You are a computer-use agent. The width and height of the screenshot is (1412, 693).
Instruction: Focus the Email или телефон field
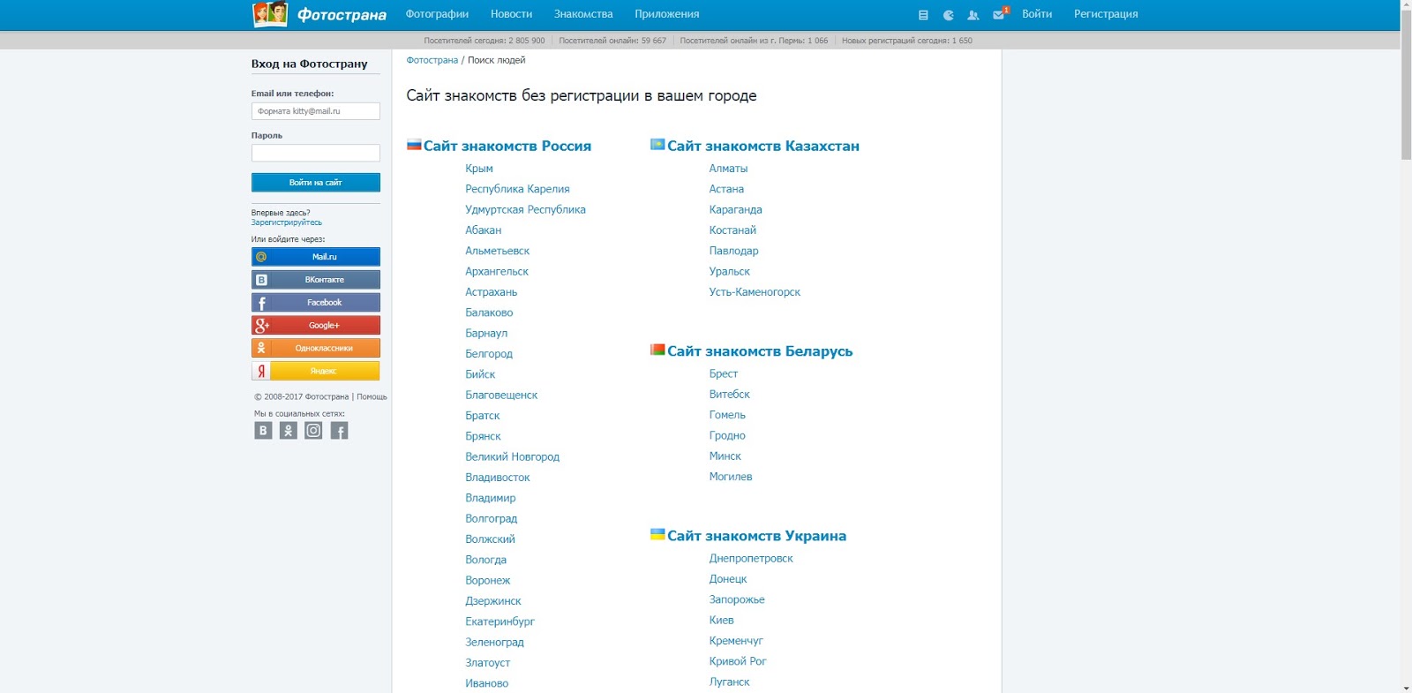tap(315, 111)
